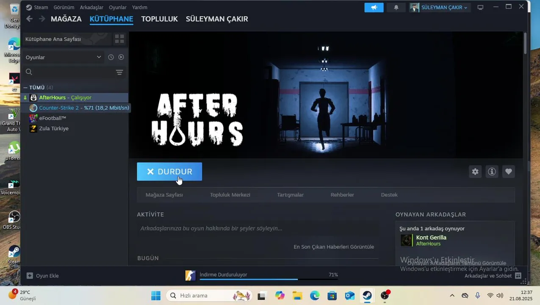
Task: Click the microphone tray icon
Action: coord(478,295)
